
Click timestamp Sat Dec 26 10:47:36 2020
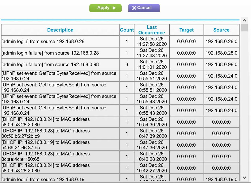pos(152,145)
